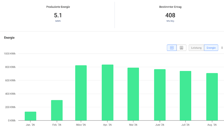The image size is (224, 130).
Task: Click the 5.1 produced energy value
Action: coord(58,15)
